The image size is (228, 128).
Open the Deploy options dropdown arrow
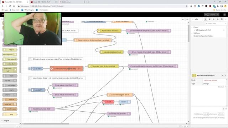[218, 15]
